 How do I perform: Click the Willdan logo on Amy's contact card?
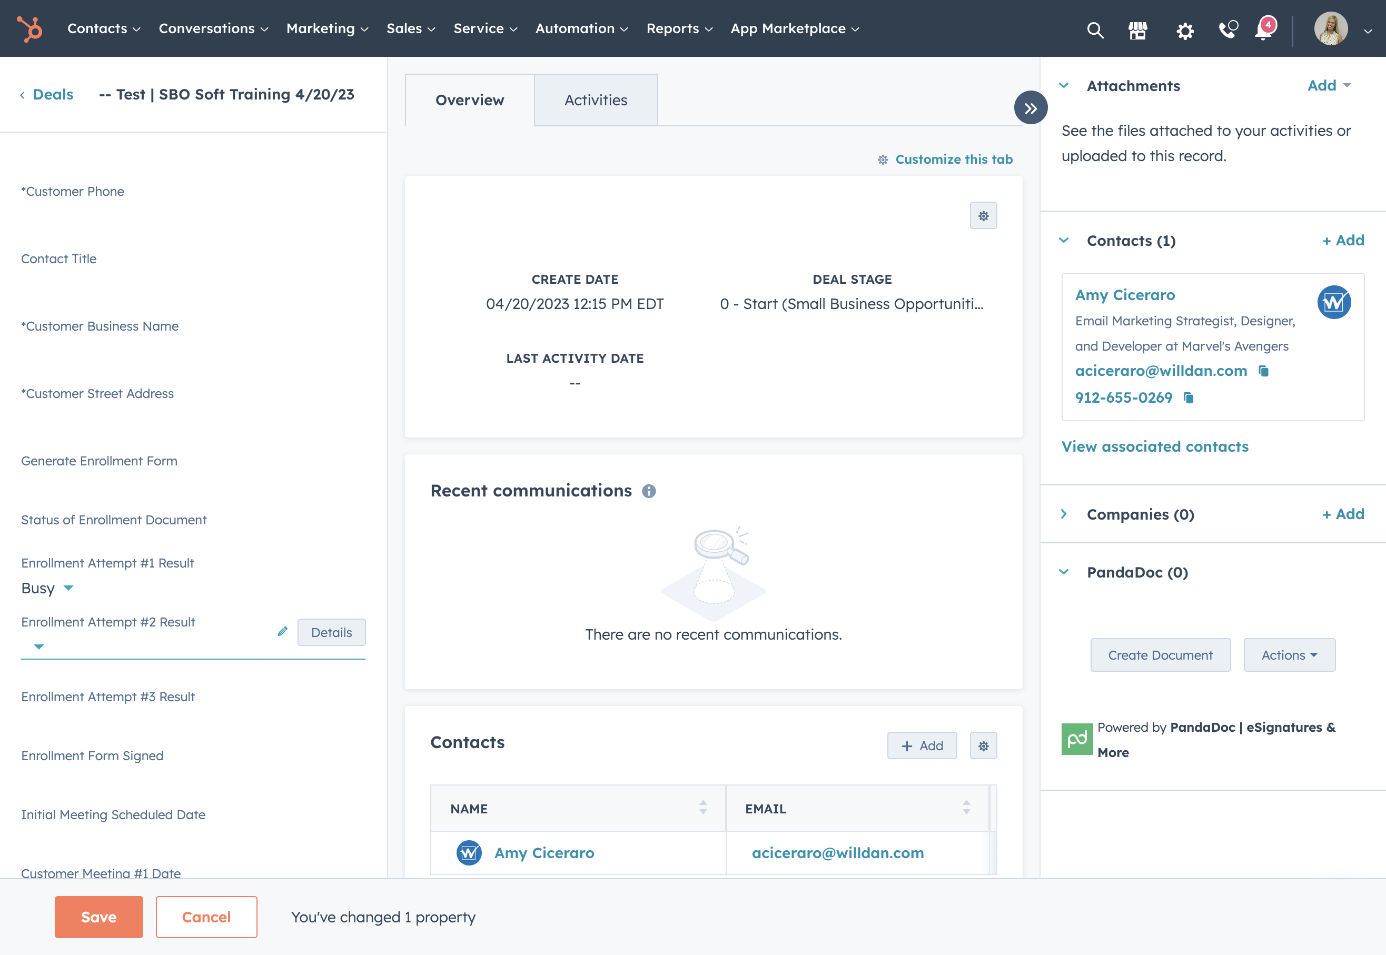pos(1334,302)
